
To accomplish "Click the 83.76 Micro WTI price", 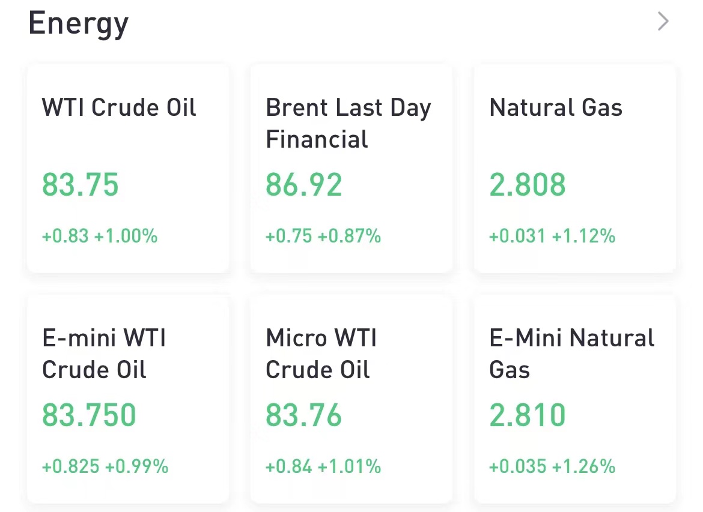I will pos(304,415).
